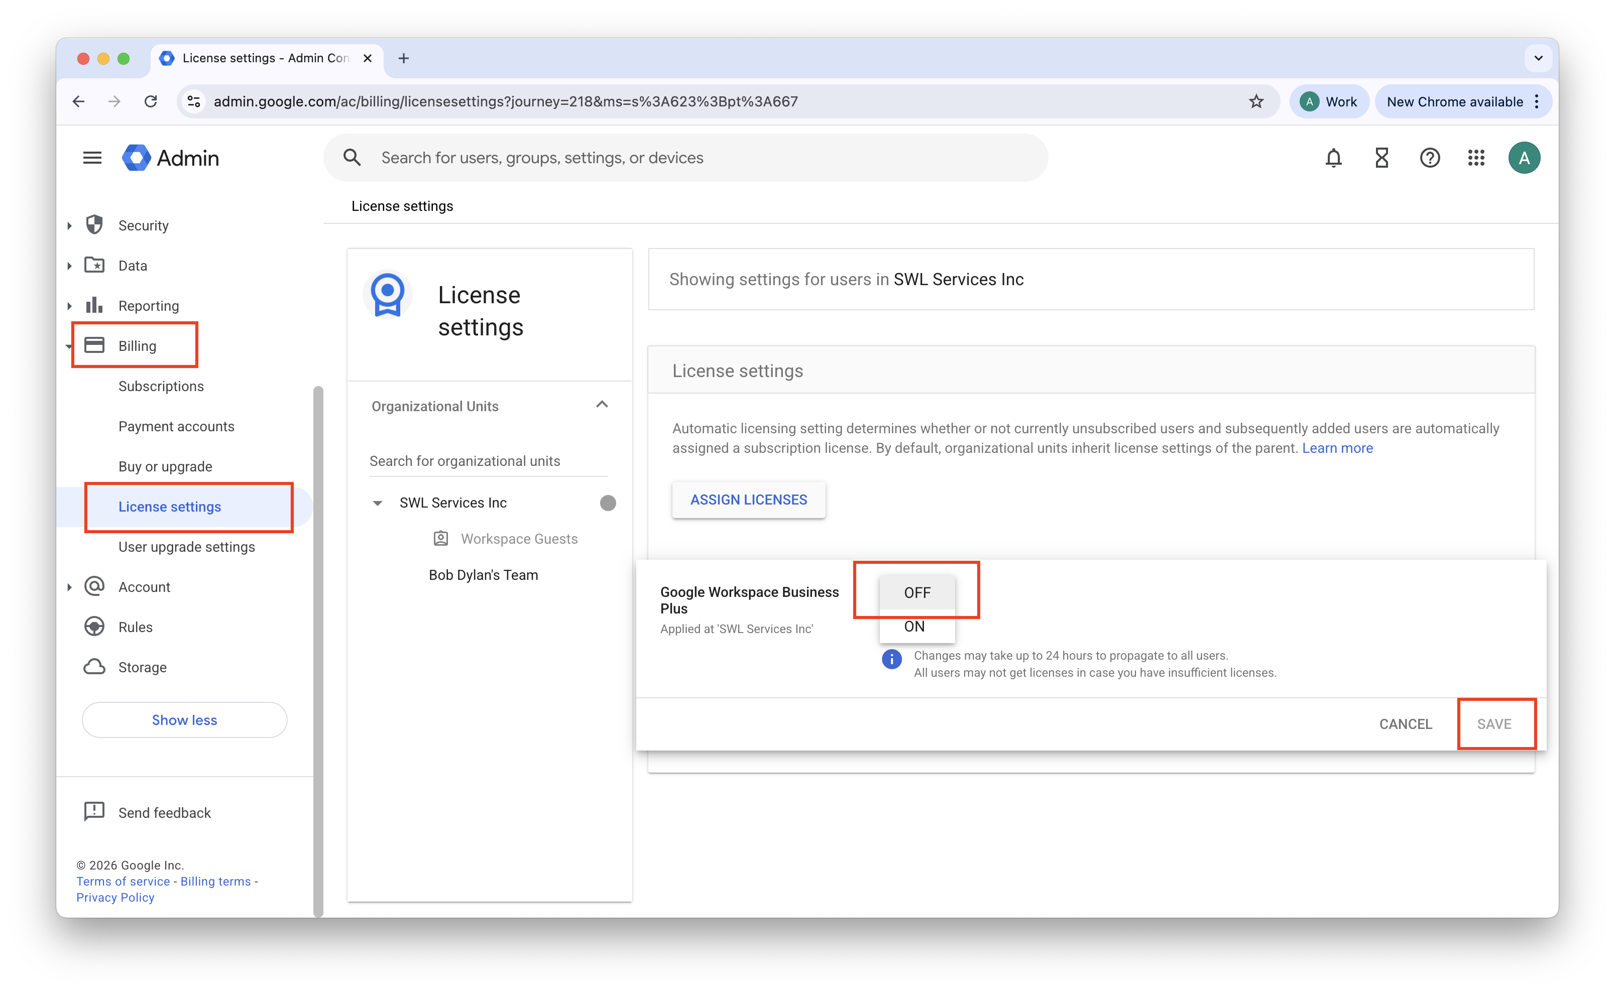Collapse the SWL Services Inc tree arrow
The height and width of the screenshot is (992, 1615).
377,503
